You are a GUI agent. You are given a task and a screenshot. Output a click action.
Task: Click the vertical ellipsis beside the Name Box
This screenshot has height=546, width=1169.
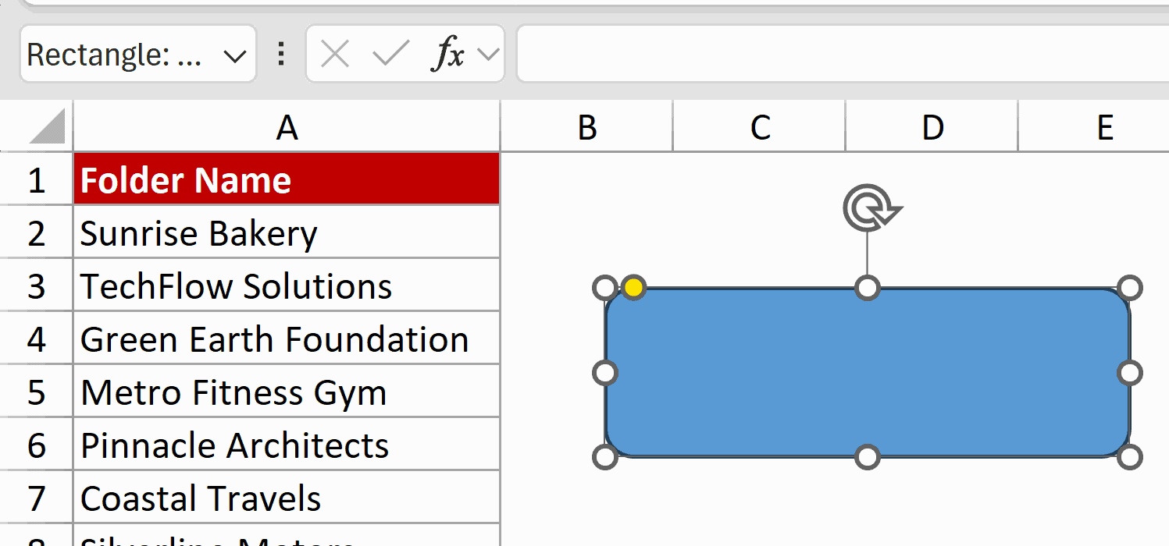pyautogui.click(x=280, y=53)
